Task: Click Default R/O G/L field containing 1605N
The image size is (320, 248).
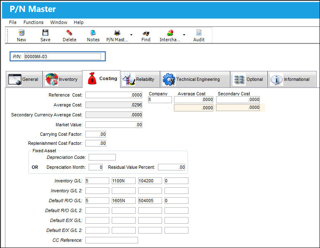Action: tap(123, 201)
